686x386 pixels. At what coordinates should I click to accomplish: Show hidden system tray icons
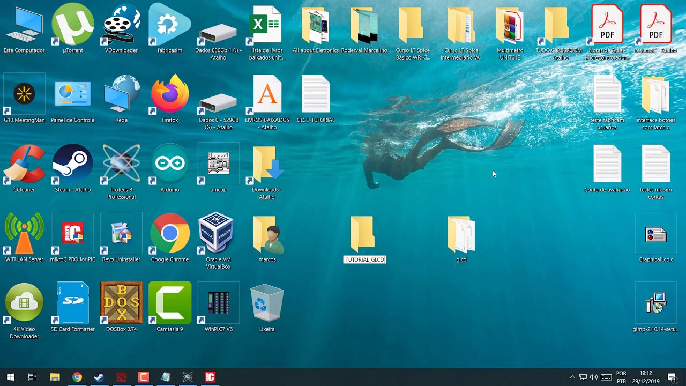coord(572,377)
